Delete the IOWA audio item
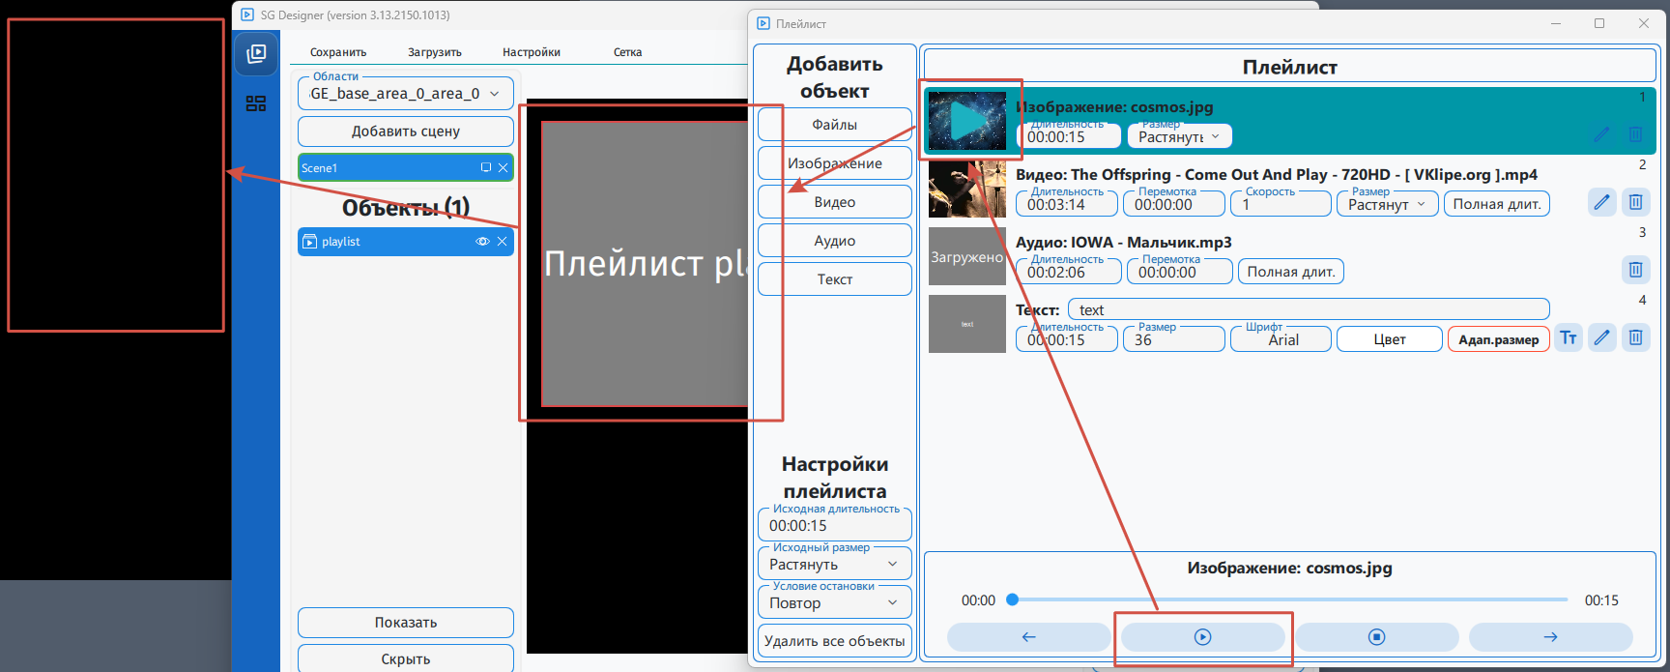 point(1635,270)
